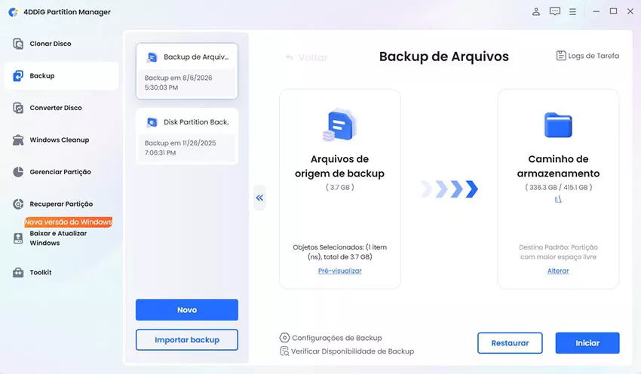Open Windows Cleanup section
Image resolution: width=641 pixels, height=374 pixels.
[62, 139]
